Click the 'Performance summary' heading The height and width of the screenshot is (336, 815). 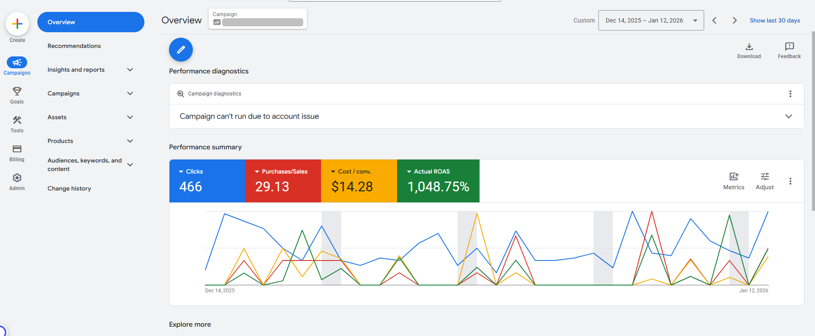tap(205, 147)
